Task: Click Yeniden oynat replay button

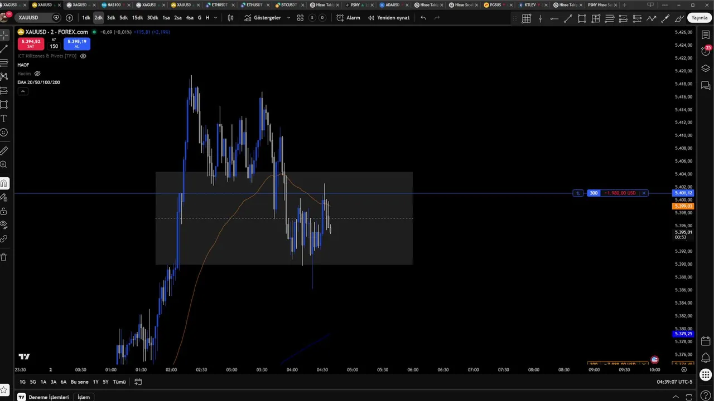Action: (389, 18)
